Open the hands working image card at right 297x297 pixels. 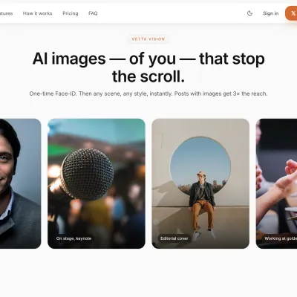coord(276,183)
